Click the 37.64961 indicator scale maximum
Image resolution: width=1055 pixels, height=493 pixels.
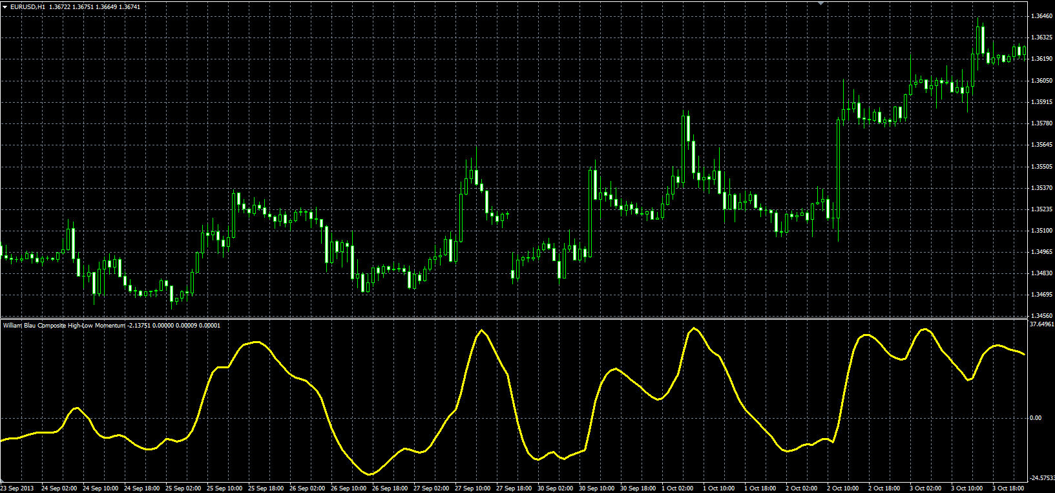[1042, 324]
